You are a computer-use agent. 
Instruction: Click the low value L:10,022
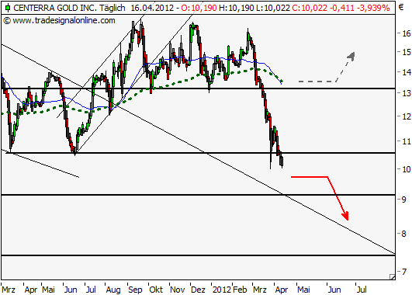[273, 8]
